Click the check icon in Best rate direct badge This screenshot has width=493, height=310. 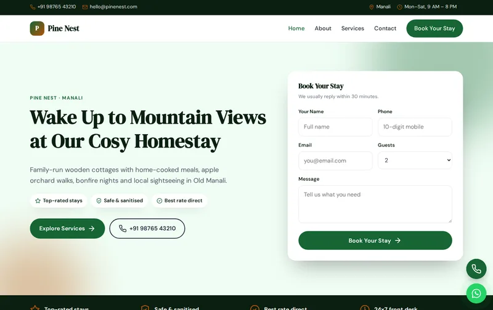click(x=160, y=201)
